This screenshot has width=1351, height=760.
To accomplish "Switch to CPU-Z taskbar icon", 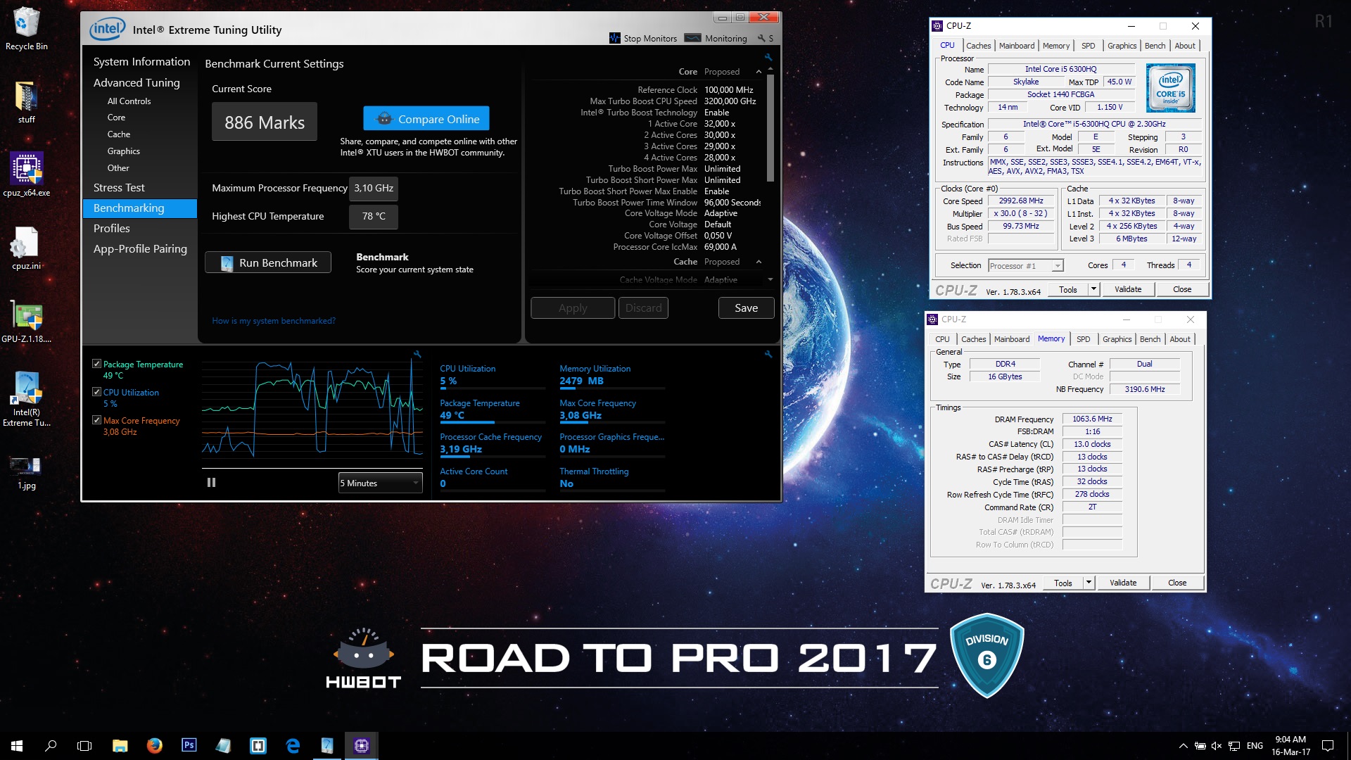I will pyautogui.click(x=362, y=746).
